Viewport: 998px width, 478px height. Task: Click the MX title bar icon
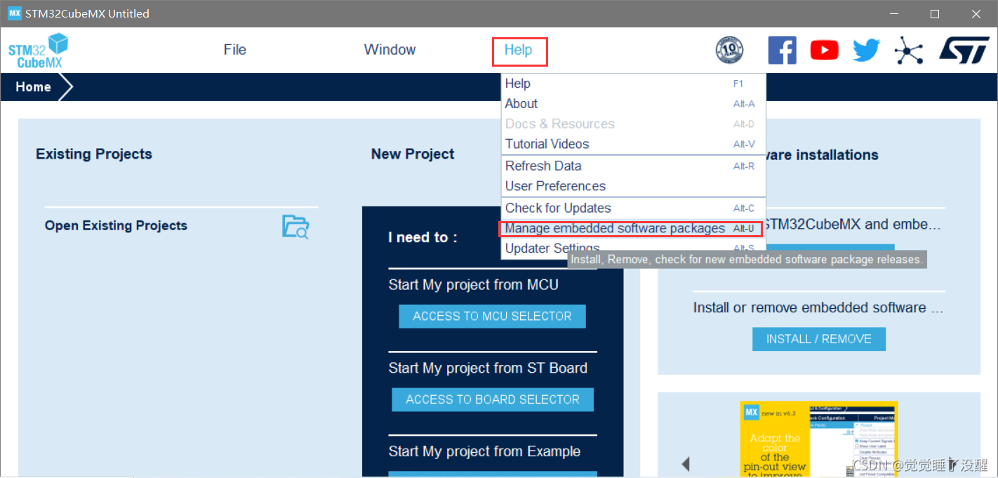[14, 13]
